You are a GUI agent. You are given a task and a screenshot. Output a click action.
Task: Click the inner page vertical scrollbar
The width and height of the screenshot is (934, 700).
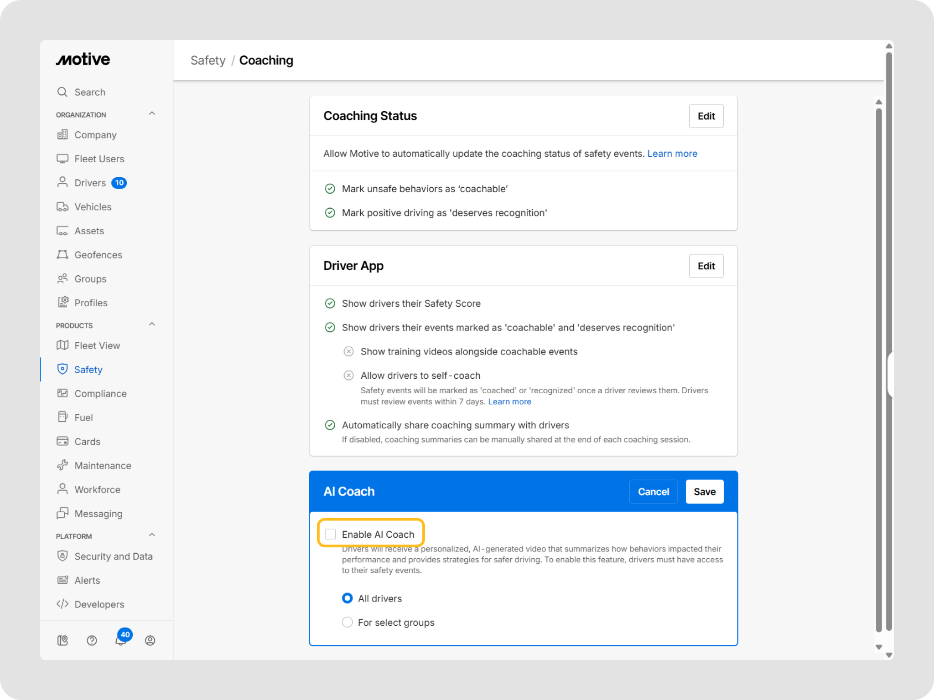(x=879, y=365)
